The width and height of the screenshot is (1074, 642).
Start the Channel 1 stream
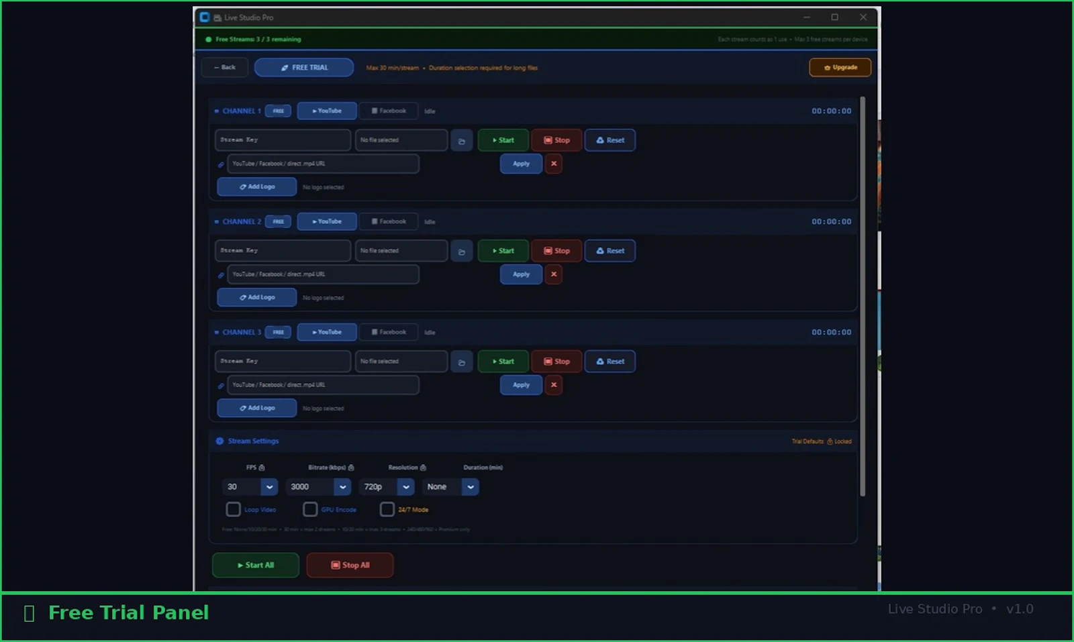503,140
